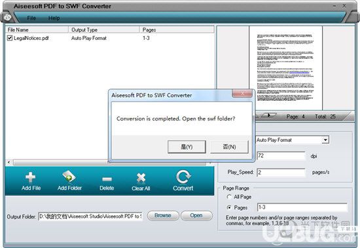Image resolution: width=360 pixels, height=248 pixels.
Task: Open the File menu
Action: [x=31, y=18]
